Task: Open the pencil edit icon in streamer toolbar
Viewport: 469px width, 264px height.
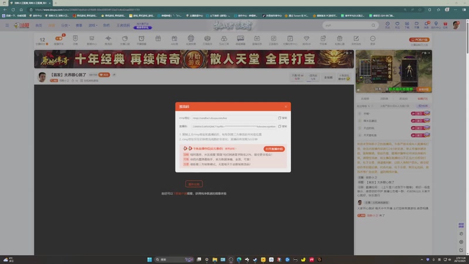Action: [x=356, y=40]
